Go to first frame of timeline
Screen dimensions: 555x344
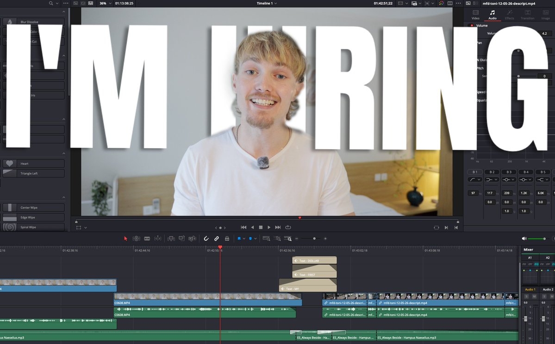243,228
